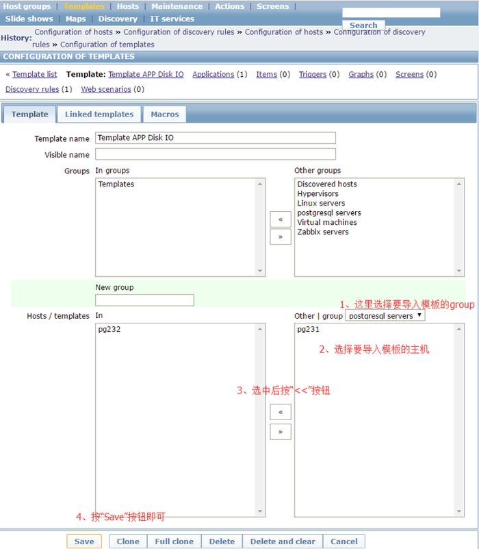Viewport: 479px width, 549px height.
Task: Click into the New group text field
Action: pyautogui.click(x=144, y=300)
